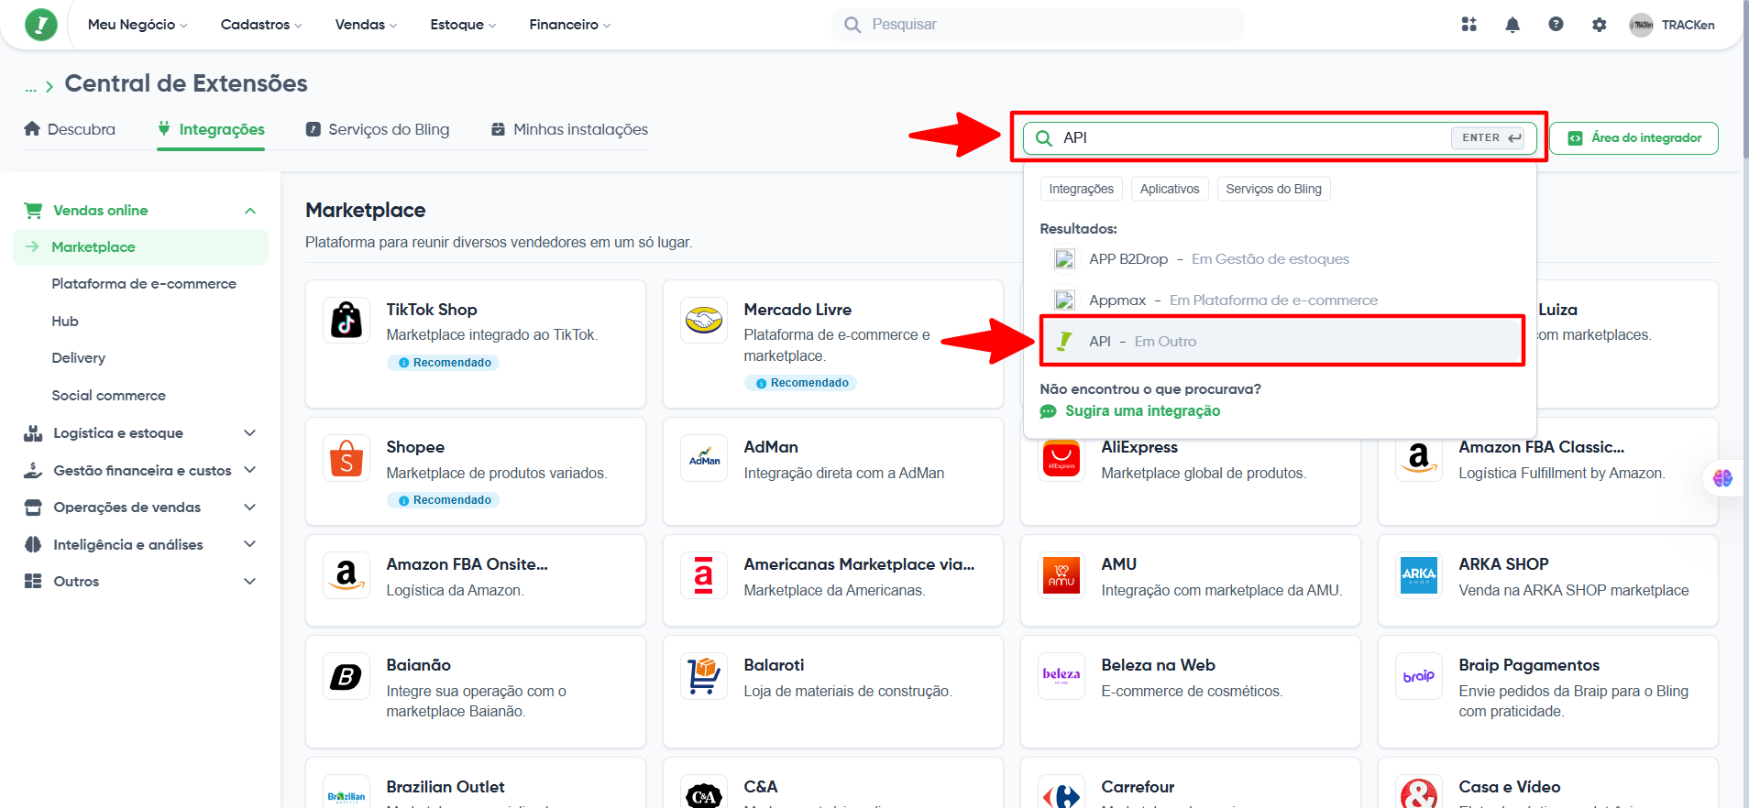Select Hub in the sidebar
This screenshot has width=1749, height=808.
65,322
